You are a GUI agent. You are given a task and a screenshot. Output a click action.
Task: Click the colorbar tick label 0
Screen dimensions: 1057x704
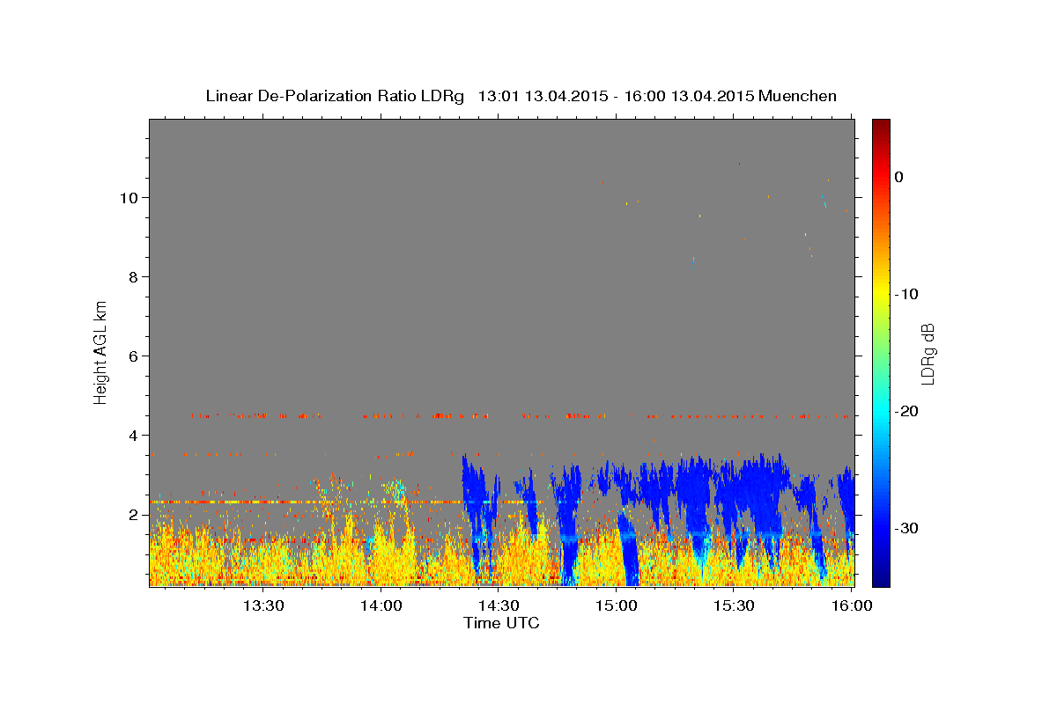coord(898,177)
